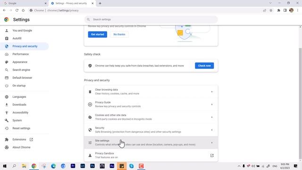
Task: Open Downloads settings section
Action: (x=19, y=105)
